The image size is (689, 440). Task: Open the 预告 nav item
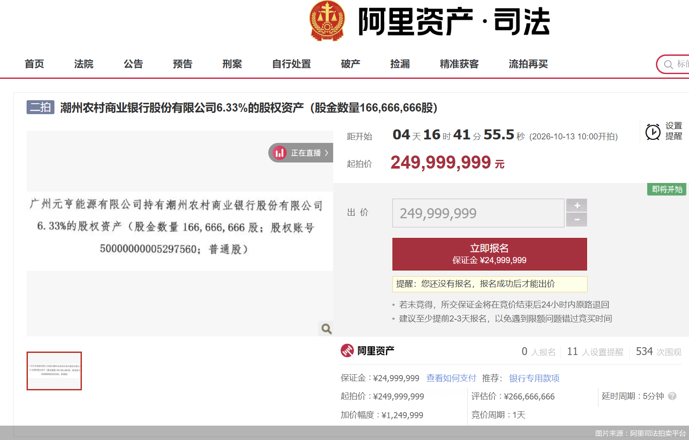pyautogui.click(x=182, y=64)
